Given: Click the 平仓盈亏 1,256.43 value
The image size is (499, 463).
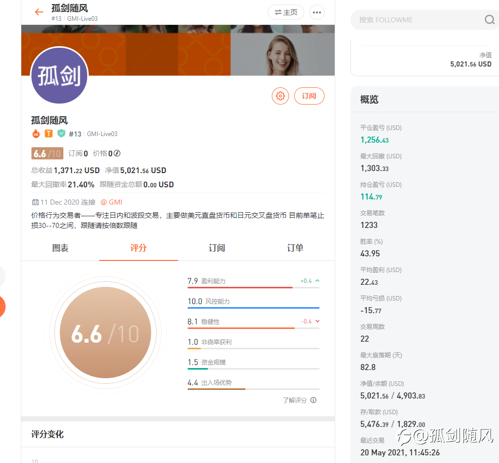Looking at the screenshot, I should [x=375, y=140].
